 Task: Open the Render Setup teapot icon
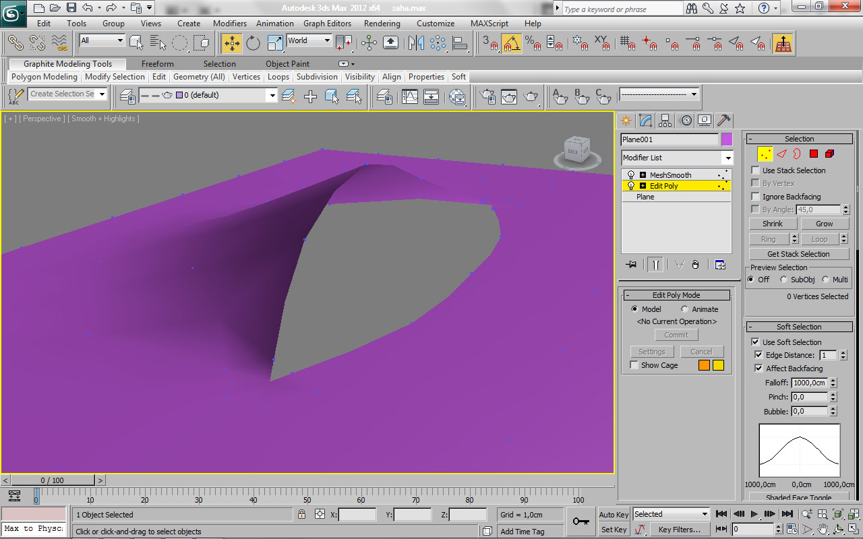click(487, 97)
